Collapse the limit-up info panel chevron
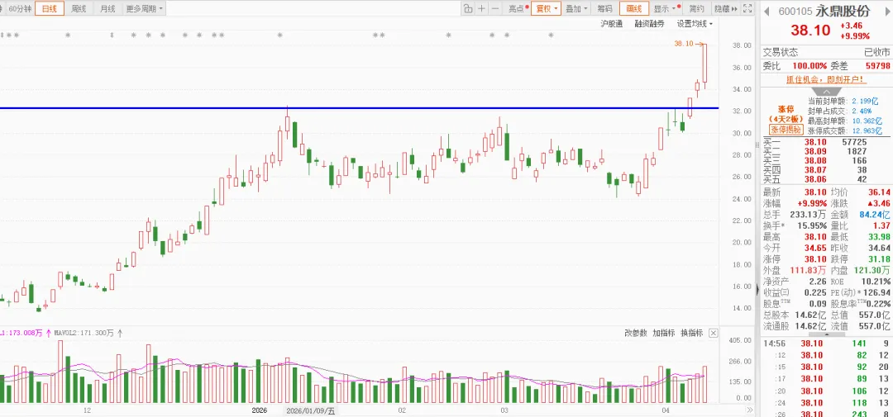The image size is (893, 417). tap(825, 92)
